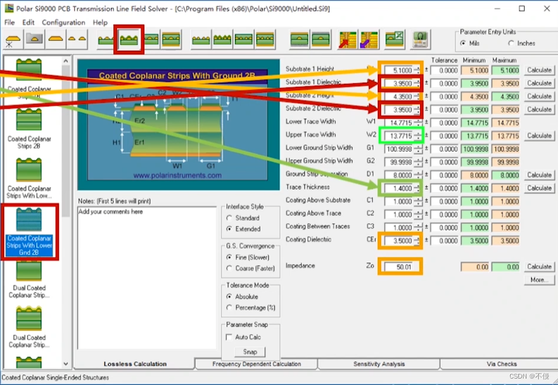Switch to Lossless Calculation tab
Viewport: 558px width, 385px height.
[135, 364]
